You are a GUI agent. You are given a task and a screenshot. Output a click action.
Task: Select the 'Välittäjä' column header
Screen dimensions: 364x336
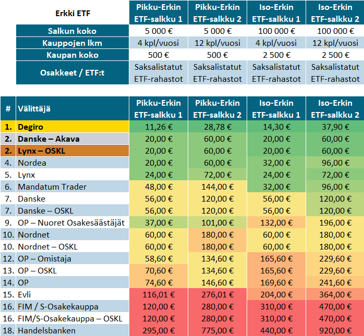click(72, 108)
